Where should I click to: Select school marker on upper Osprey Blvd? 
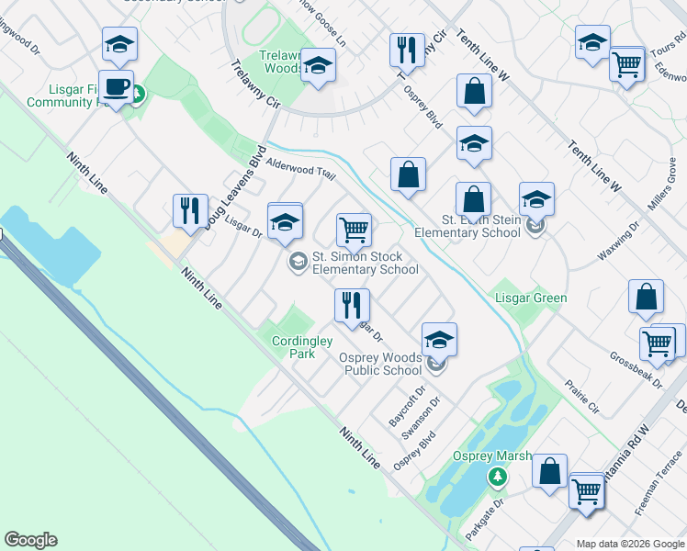[x=474, y=144]
